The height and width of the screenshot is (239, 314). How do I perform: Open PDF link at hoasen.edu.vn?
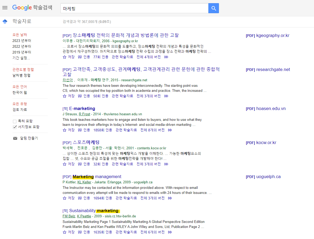(x=266, y=109)
